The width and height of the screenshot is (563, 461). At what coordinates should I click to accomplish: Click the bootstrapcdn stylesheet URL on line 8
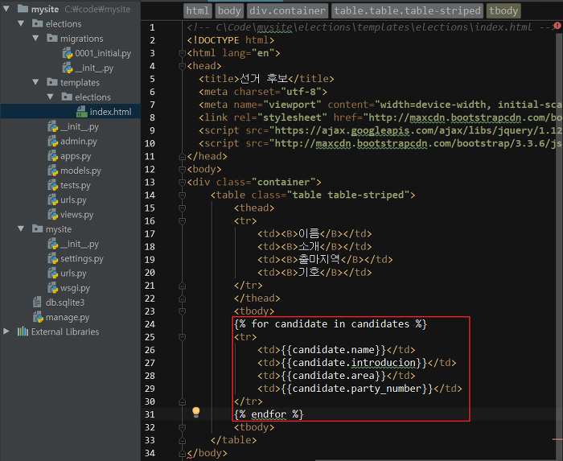pyautogui.click(x=465, y=117)
